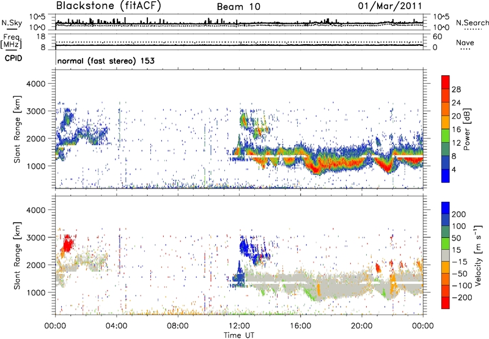Pick the red top segment of the power color bar
489x339 pixels.
tap(446, 82)
